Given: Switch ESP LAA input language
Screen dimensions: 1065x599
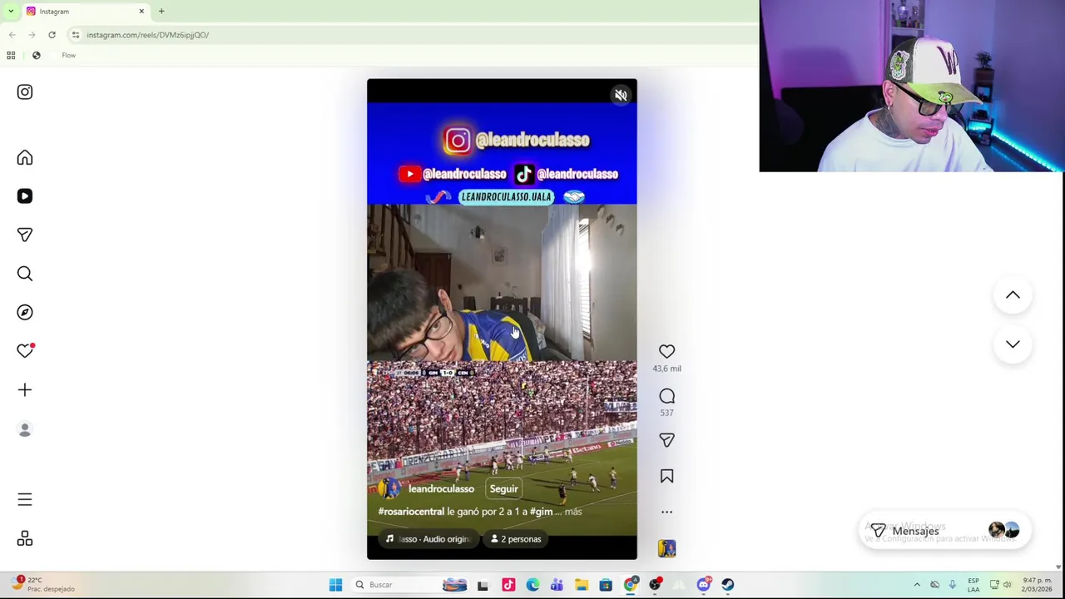Looking at the screenshot, I should click(x=973, y=585).
